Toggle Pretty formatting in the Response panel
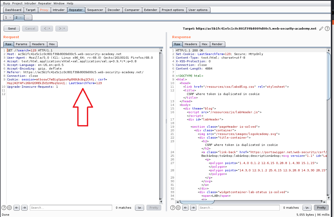Screen dimensions: 334x217 coord(321,208)
